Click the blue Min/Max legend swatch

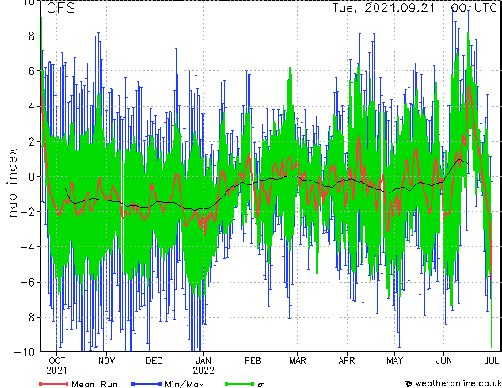146,383
